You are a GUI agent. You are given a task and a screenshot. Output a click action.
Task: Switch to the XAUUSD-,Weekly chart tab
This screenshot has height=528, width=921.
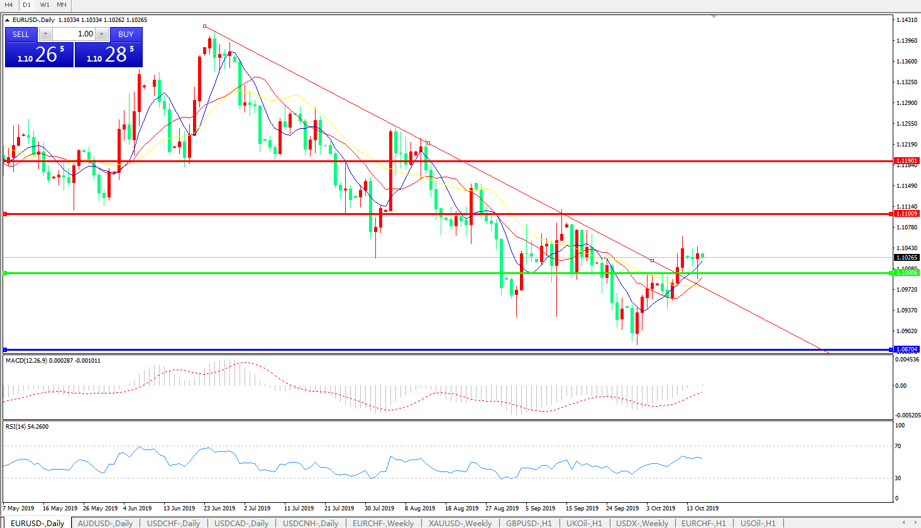[460, 523]
